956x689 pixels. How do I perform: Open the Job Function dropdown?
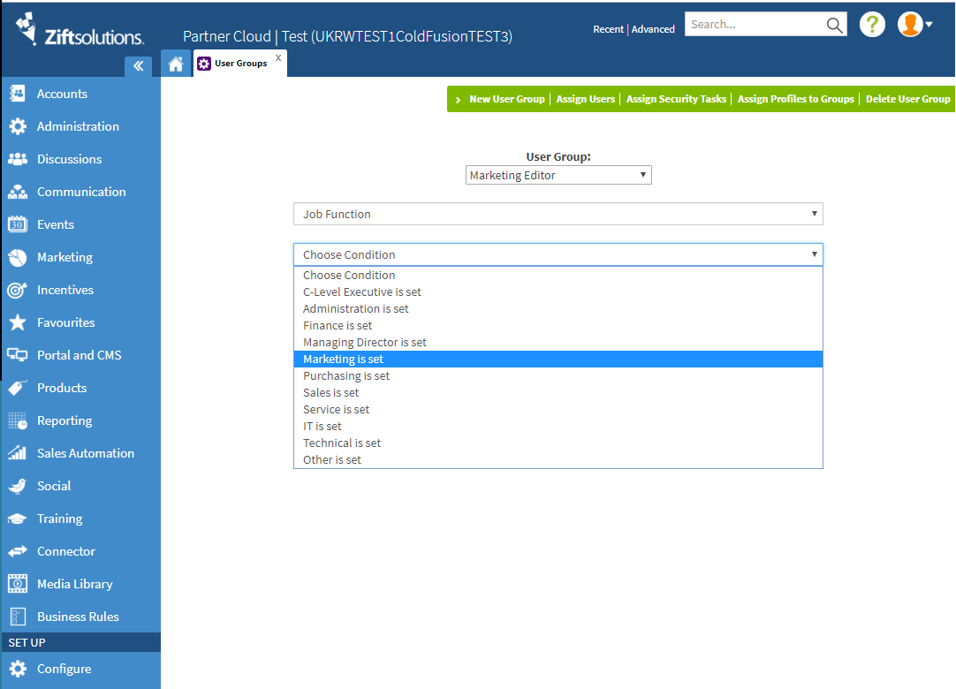coord(558,214)
